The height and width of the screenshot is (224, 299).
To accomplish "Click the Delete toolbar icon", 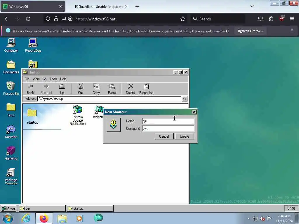I will (x=130, y=89).
